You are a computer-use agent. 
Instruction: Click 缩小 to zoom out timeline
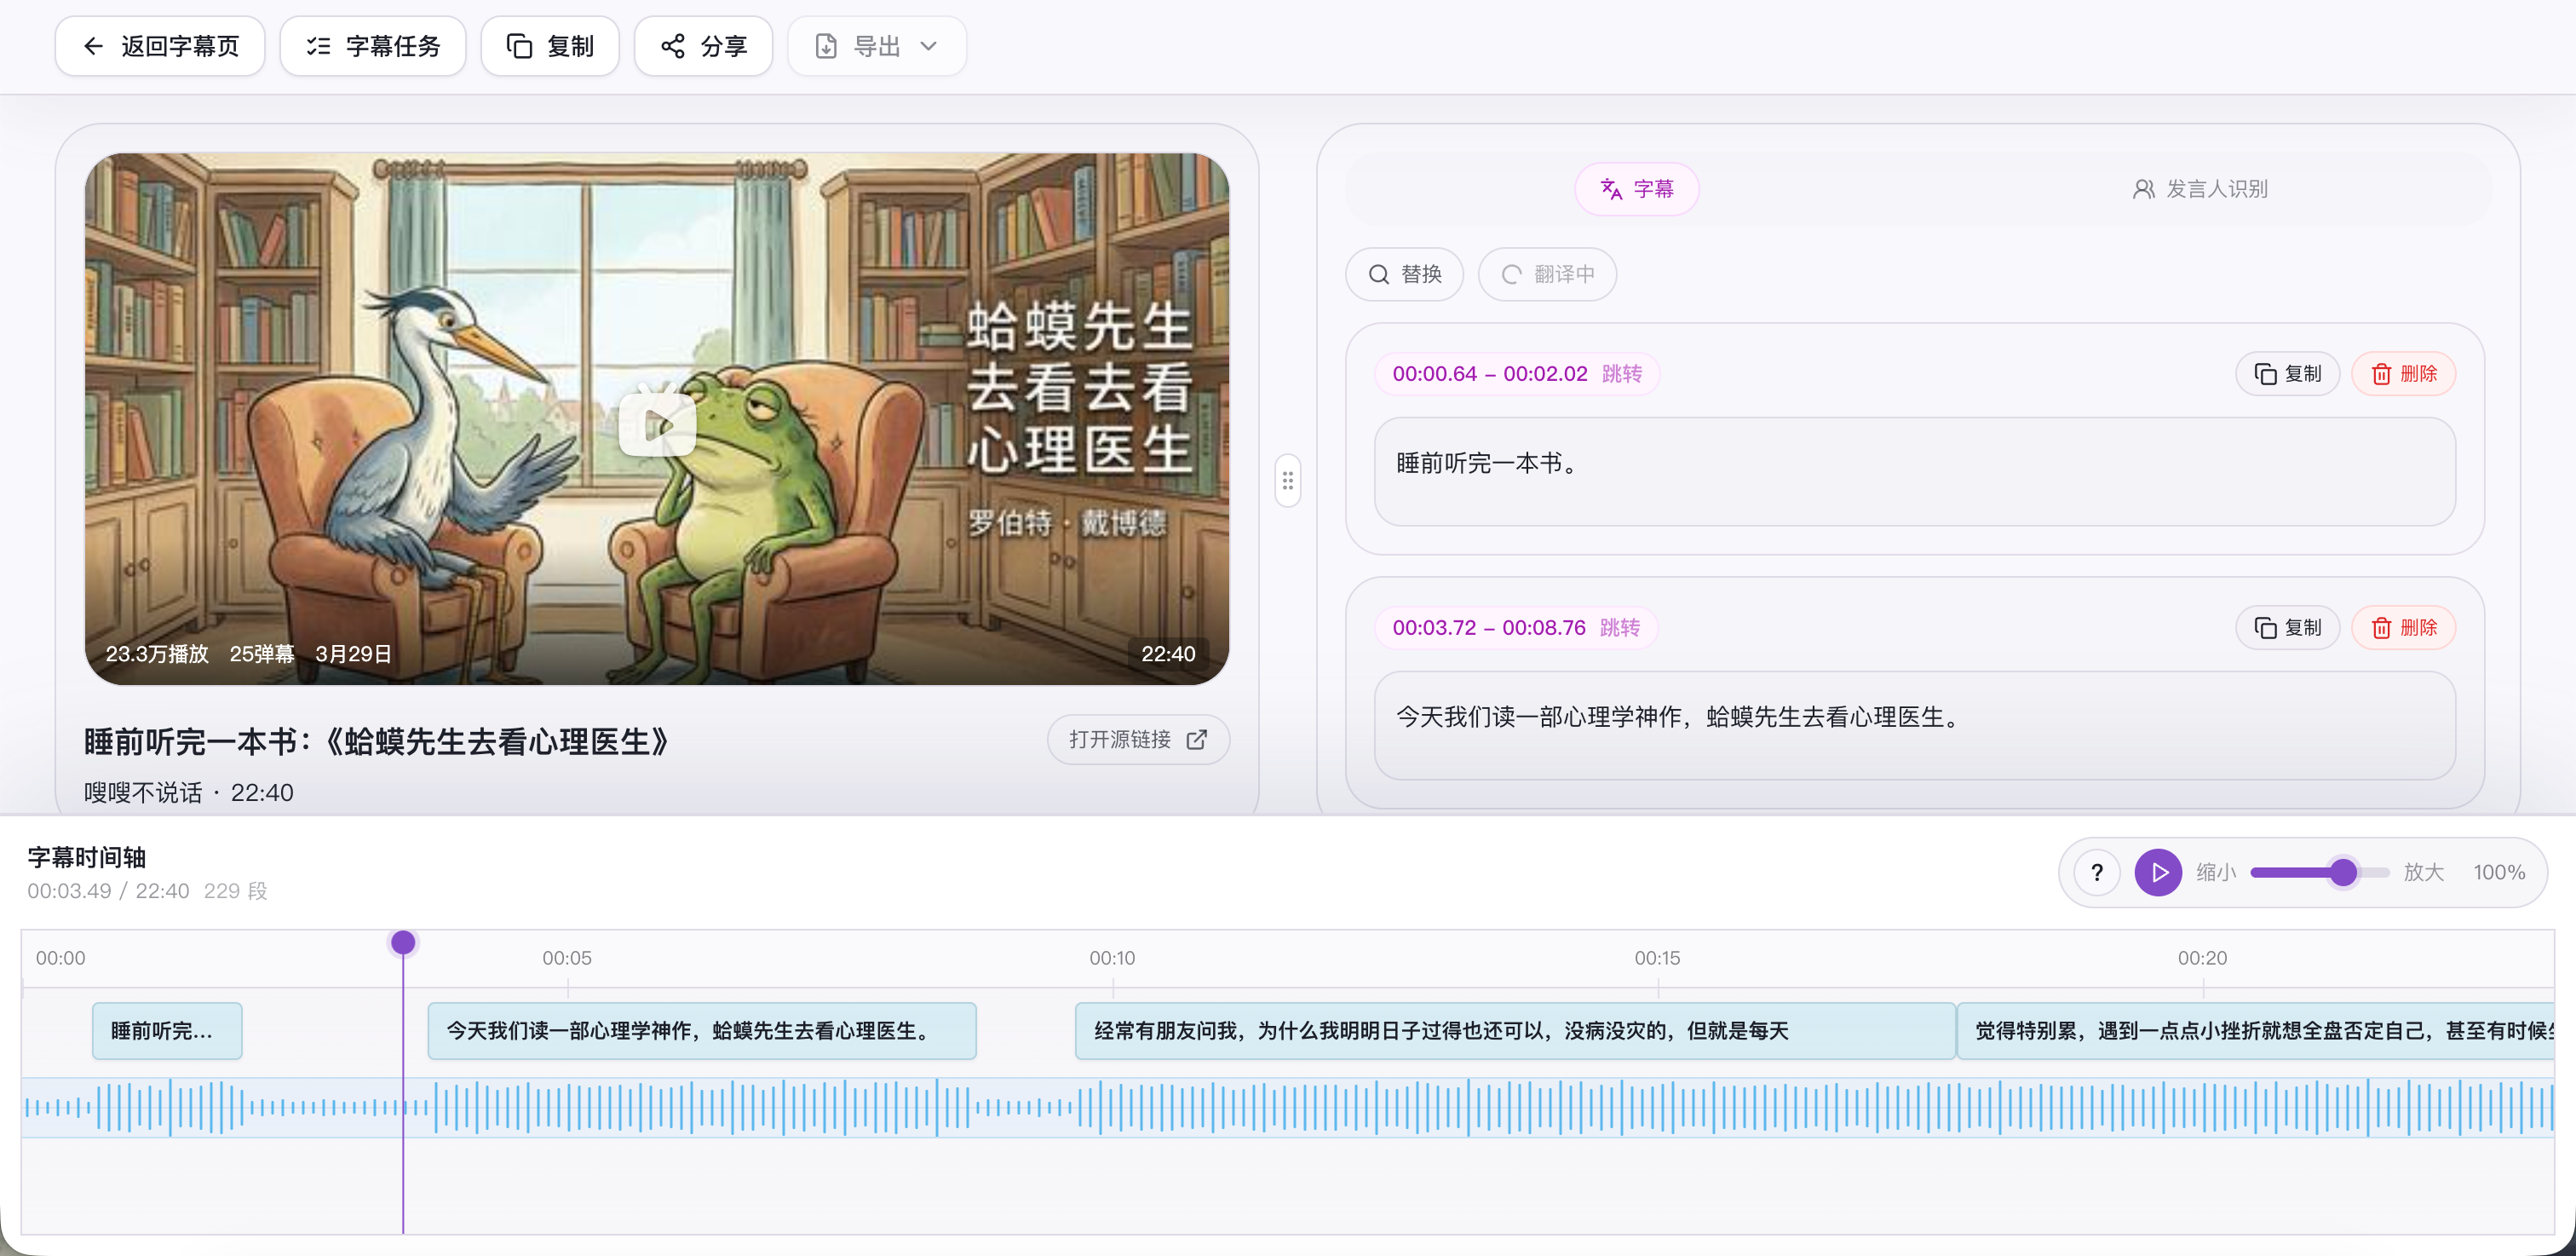click(x=2216, y=873)
